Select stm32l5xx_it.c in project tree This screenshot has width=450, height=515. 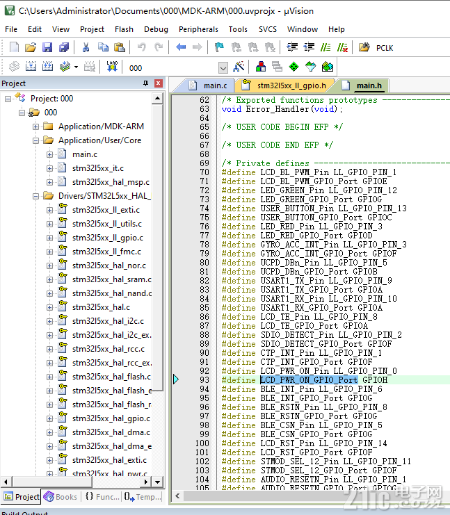[x=98, y=168]
